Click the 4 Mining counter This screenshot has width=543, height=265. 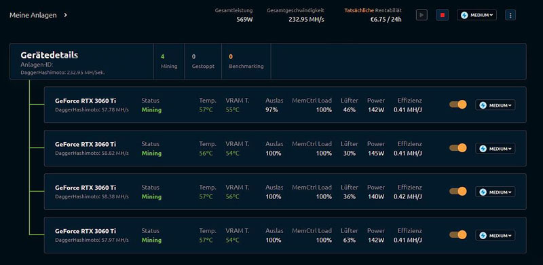click(169, 61)
